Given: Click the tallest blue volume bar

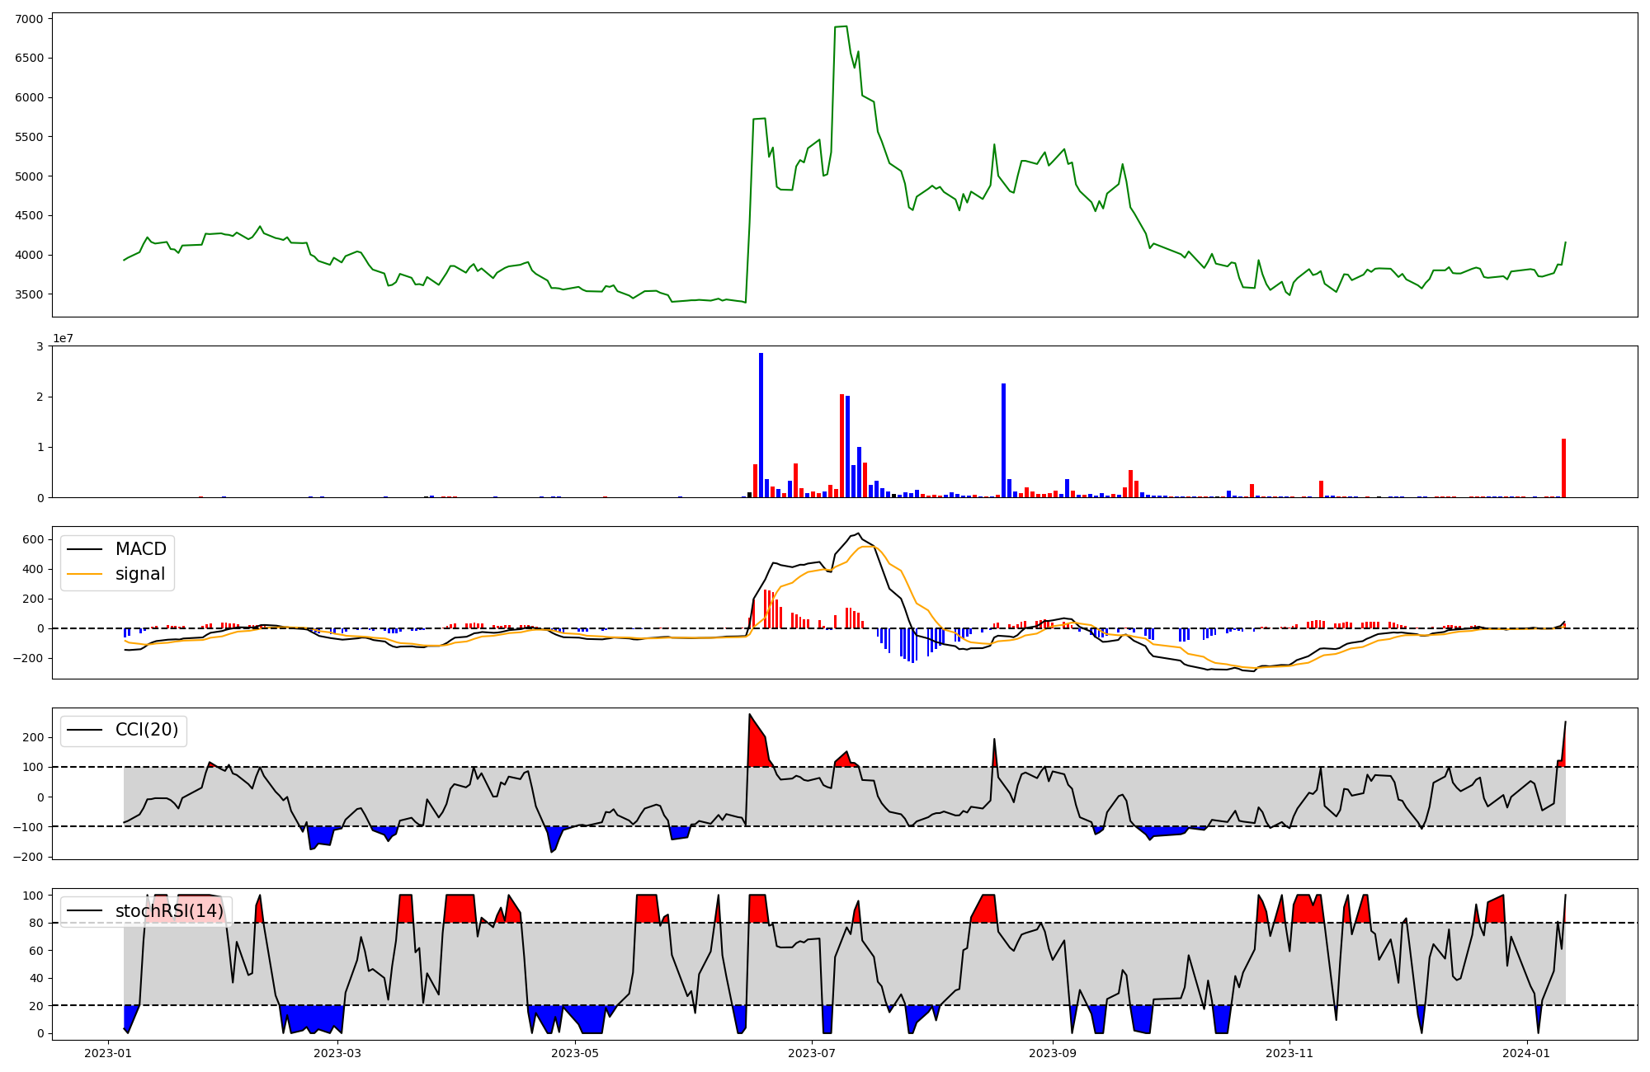Looking at the screenshot, I should click(761, 425).
